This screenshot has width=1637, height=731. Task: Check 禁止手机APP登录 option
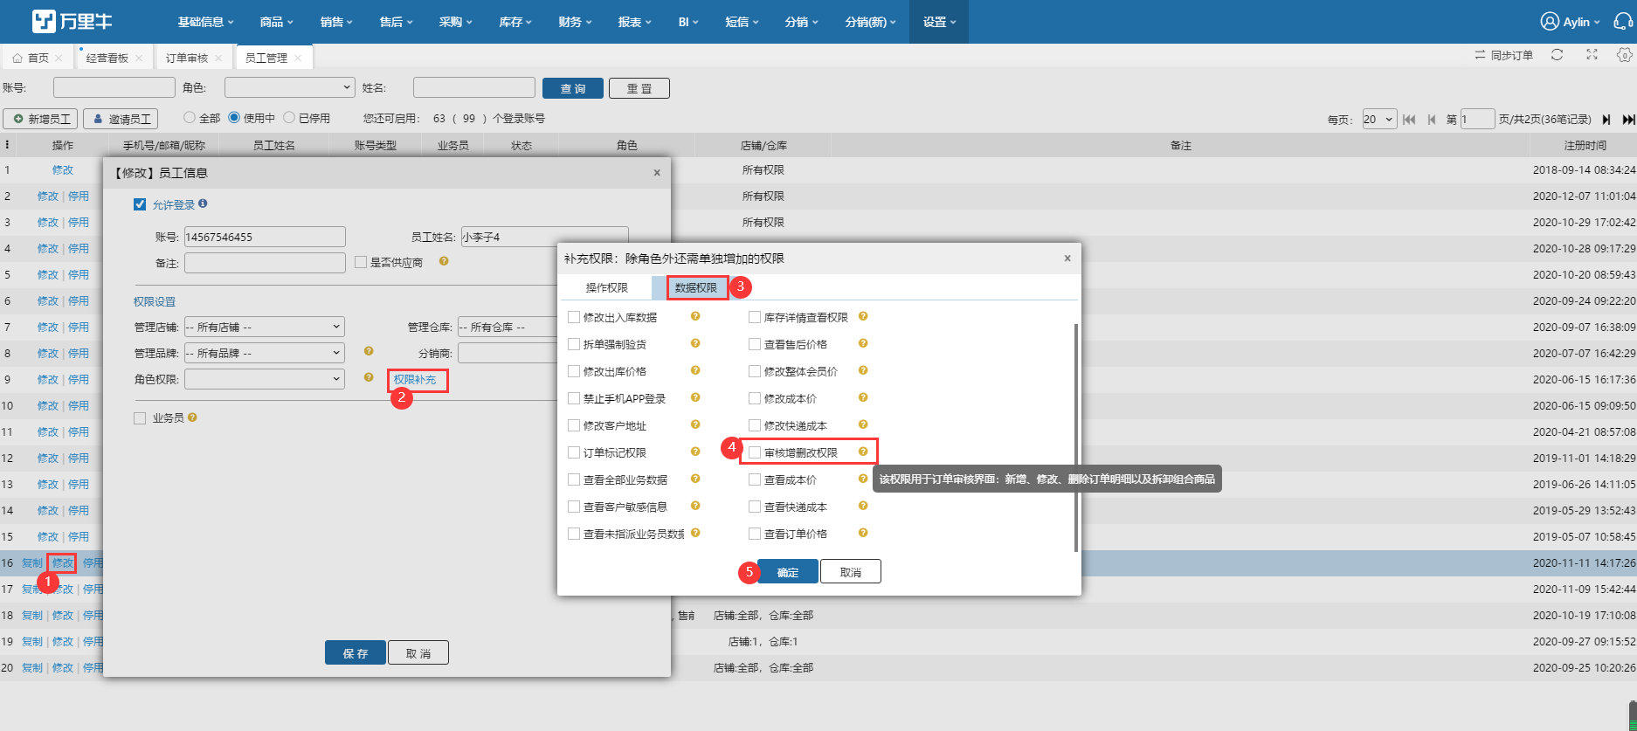(574, 398)
